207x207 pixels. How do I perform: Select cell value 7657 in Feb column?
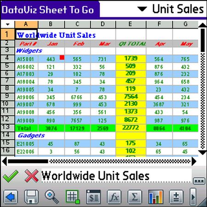coord(78,121)
